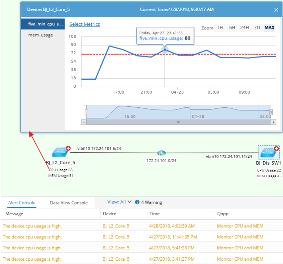The height and width of the screenshot is (264, 283).
Task: Select the mem_usage metric
Action: 41,35
